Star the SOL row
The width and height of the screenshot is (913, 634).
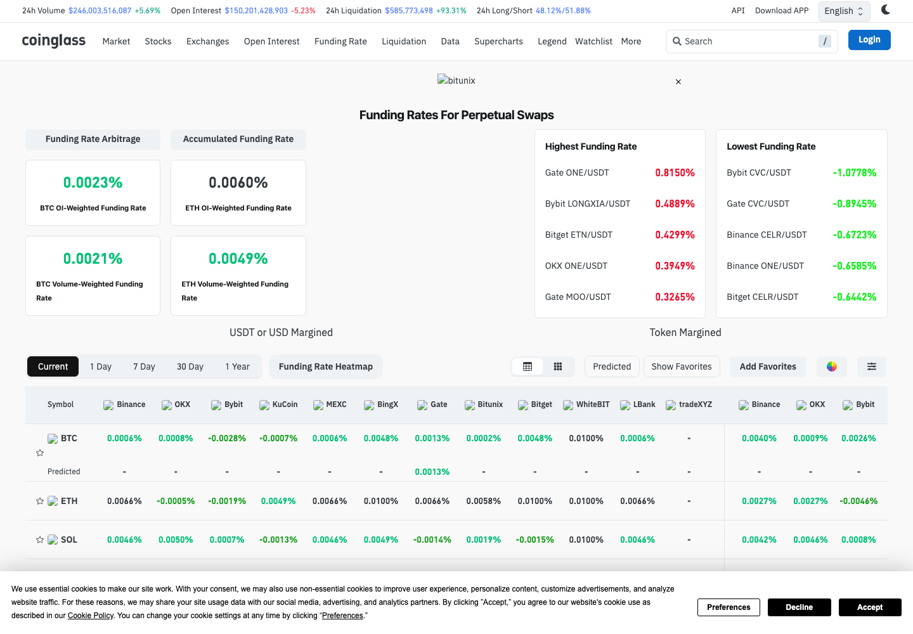coord(40,540)
